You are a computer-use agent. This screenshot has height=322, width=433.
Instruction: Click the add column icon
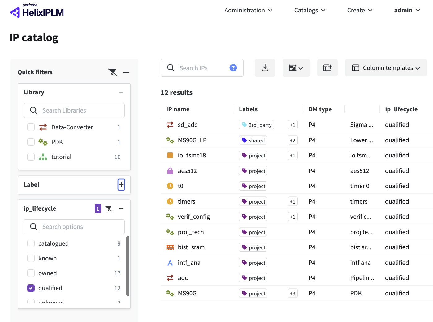point(327,68)
